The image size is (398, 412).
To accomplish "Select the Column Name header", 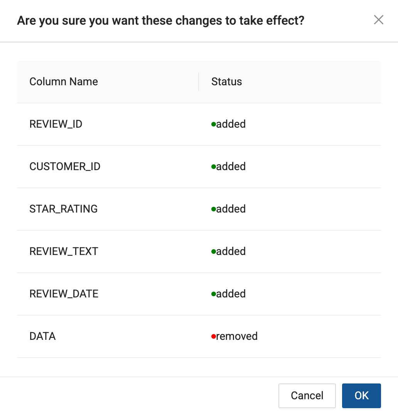I will tap(64, 82).
